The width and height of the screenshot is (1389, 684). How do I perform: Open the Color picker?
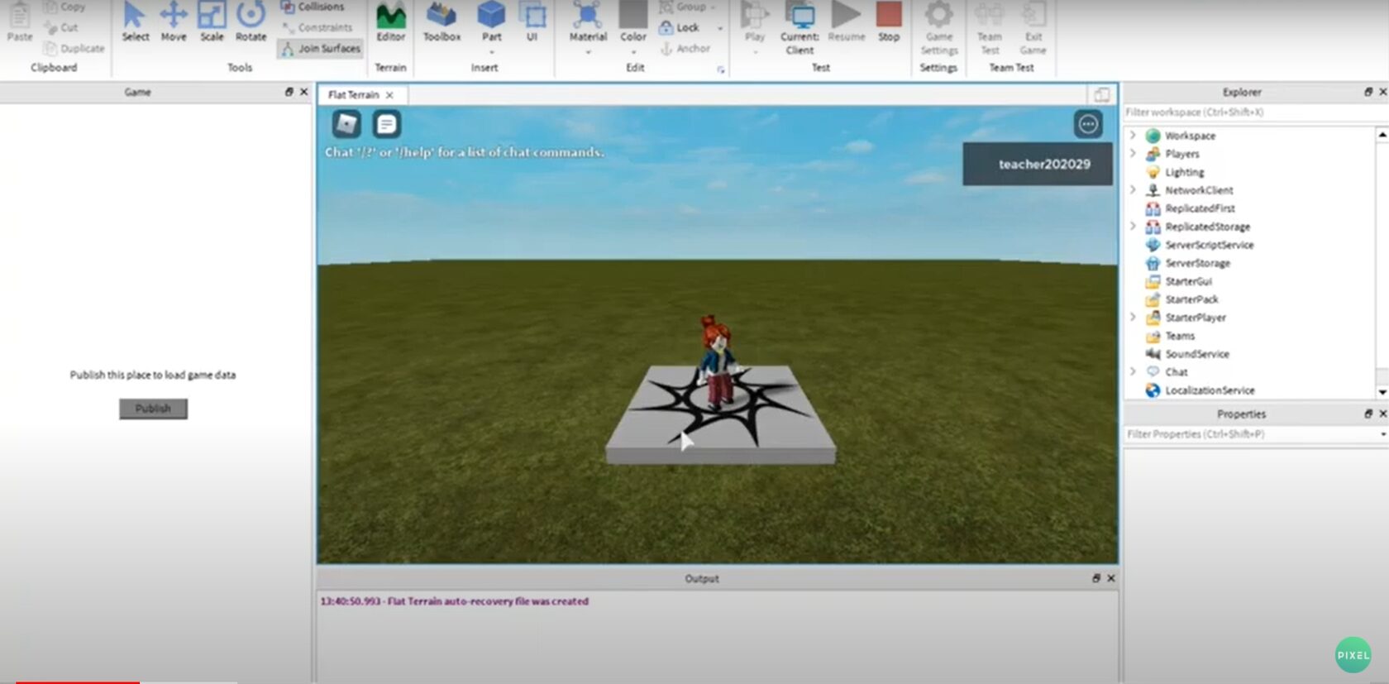click(x=633, y=22)
